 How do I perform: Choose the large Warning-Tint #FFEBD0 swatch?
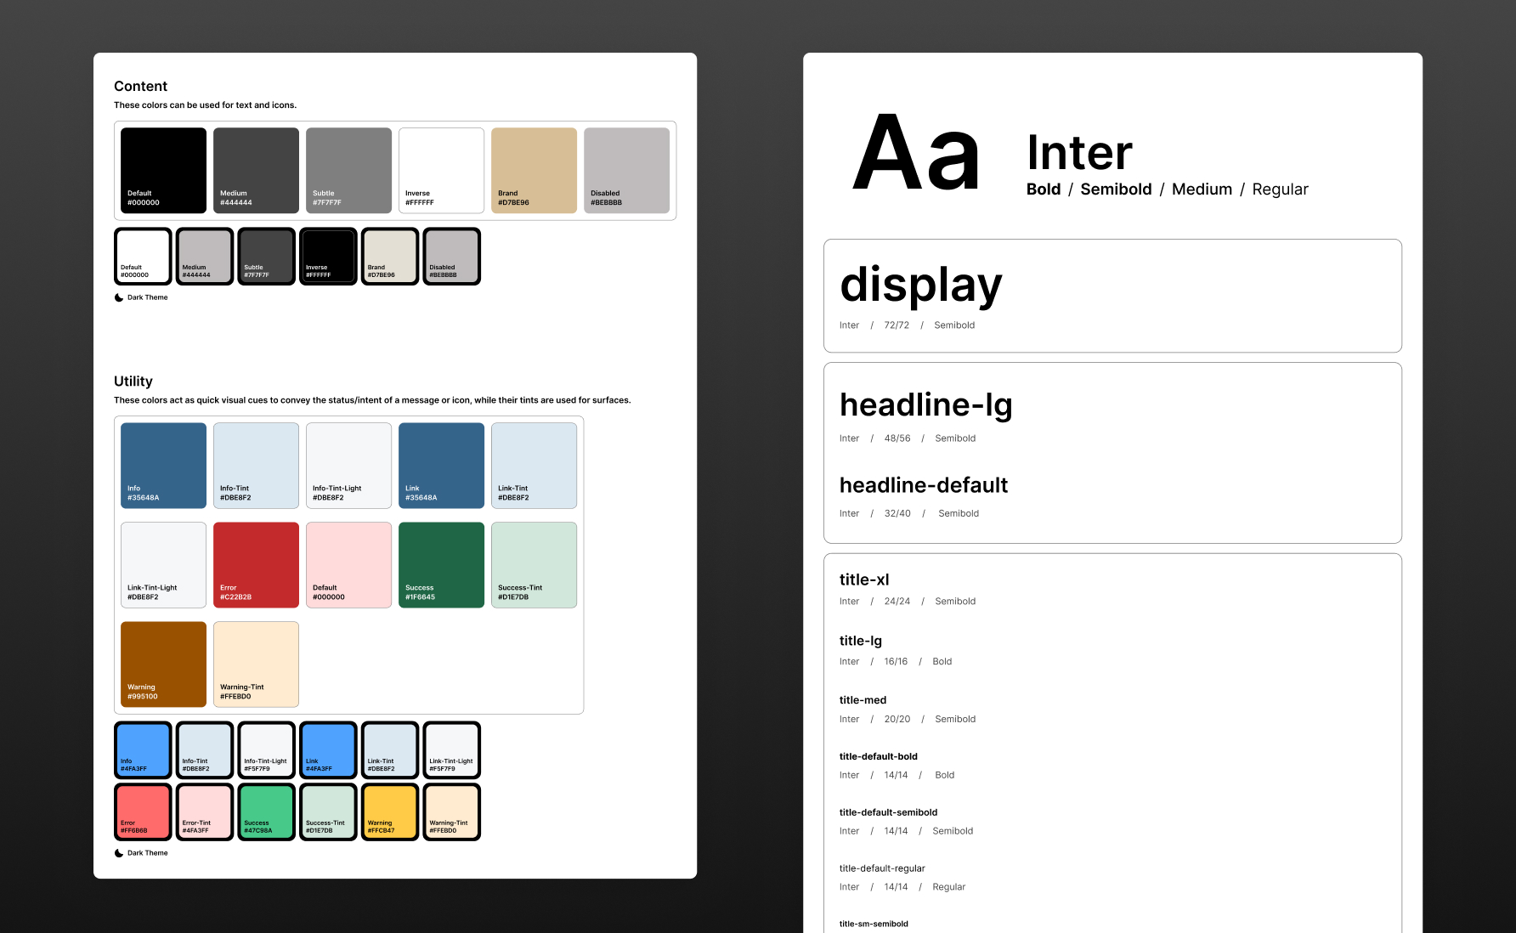256,664
